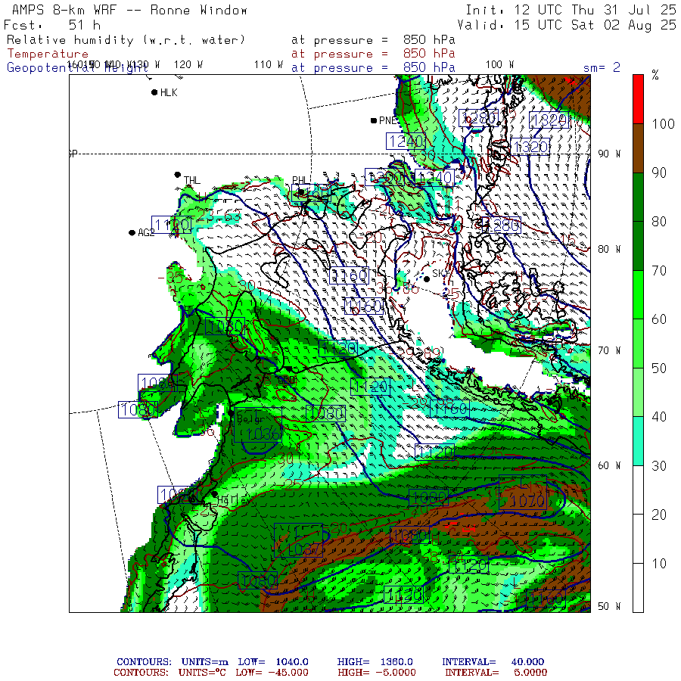Click the HLK station marker dot
Viewport: 681px width, 681px height.
click(154, 92)
